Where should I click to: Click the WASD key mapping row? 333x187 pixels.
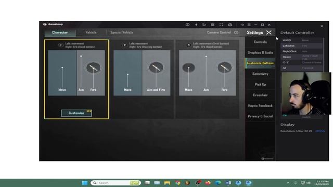(x=302, y=40)
